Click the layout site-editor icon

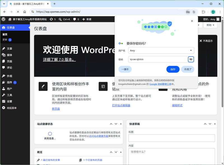pos(103,86)
